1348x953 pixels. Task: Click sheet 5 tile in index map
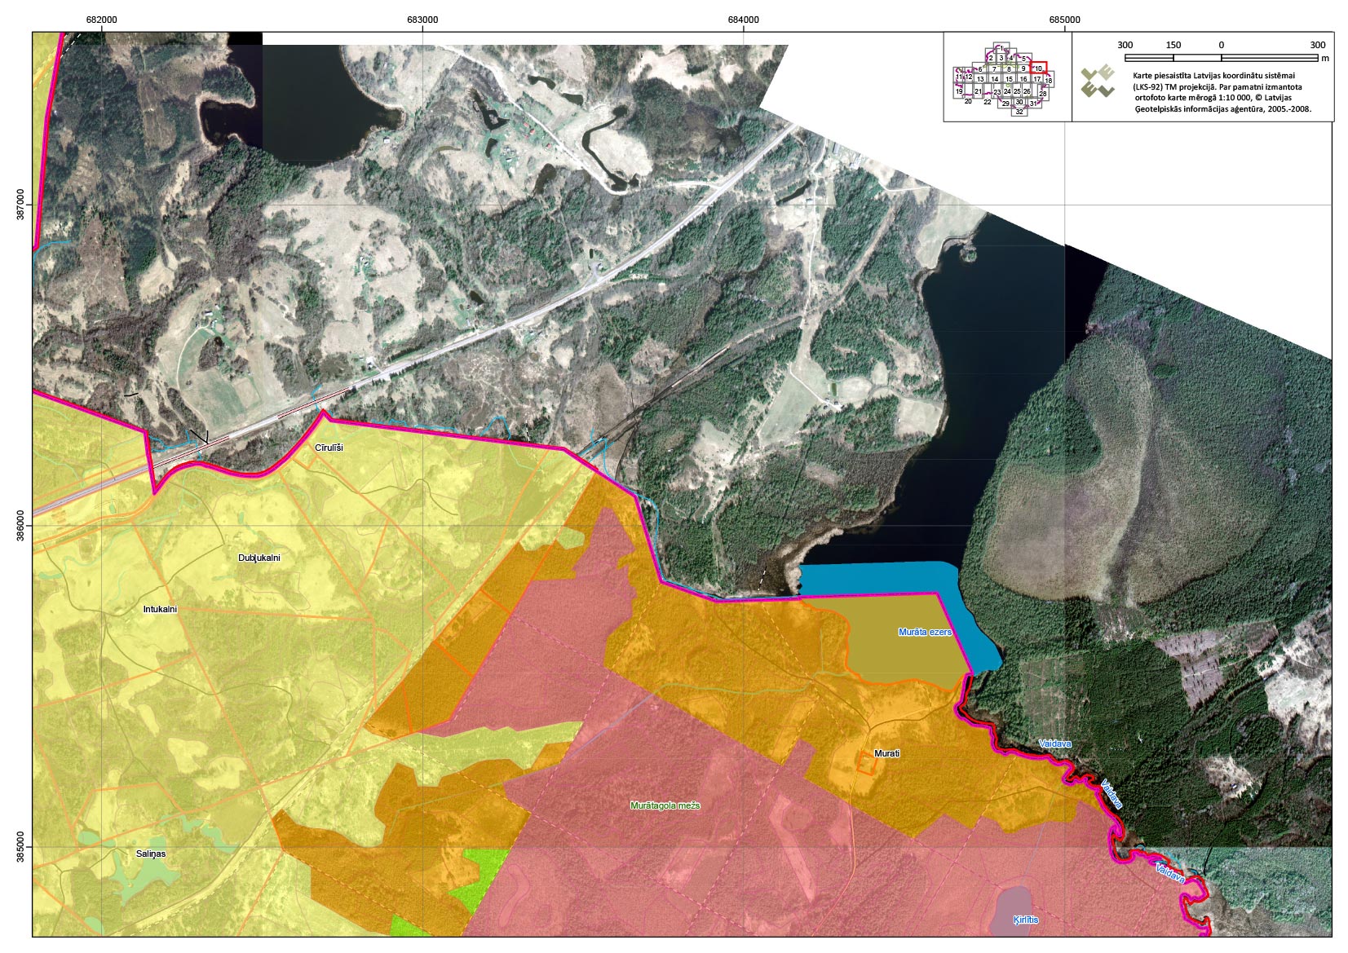1023,59
